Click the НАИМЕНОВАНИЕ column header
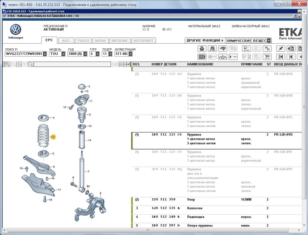 [x=200, y=64]
